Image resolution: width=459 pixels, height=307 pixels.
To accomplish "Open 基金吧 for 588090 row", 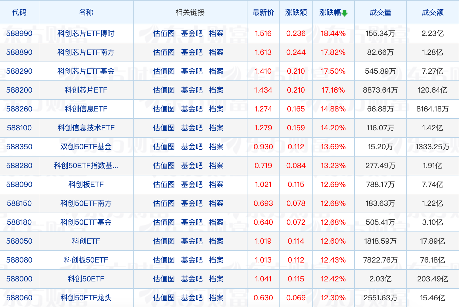I will [192, 185].
